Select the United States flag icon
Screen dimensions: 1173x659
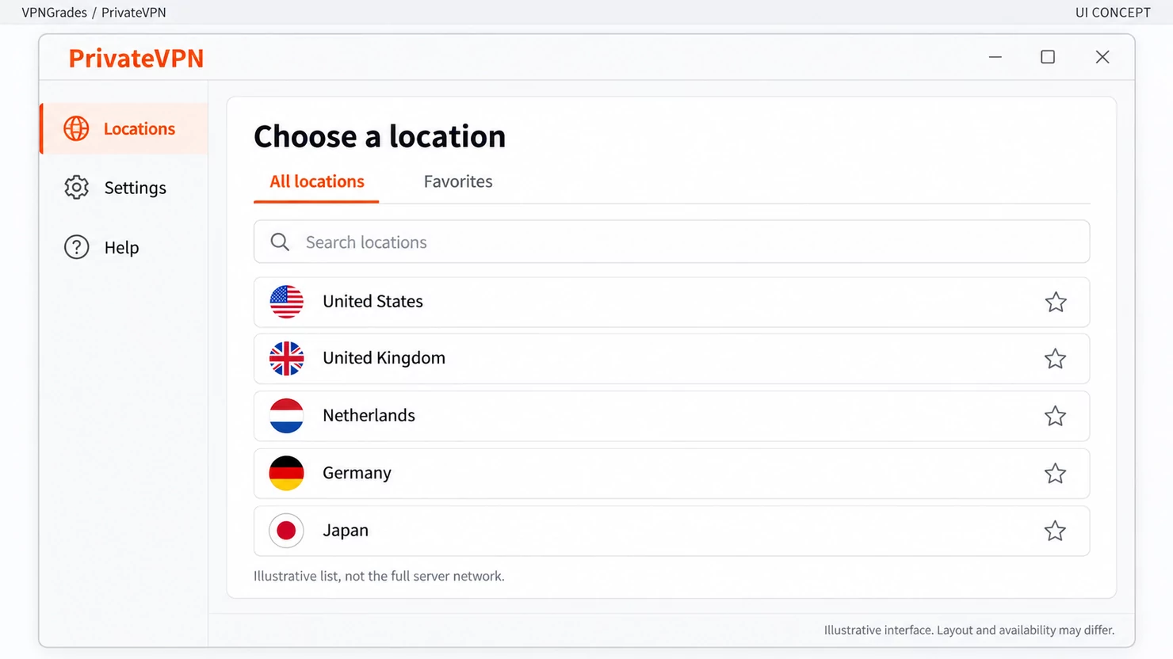coord(286,302)
